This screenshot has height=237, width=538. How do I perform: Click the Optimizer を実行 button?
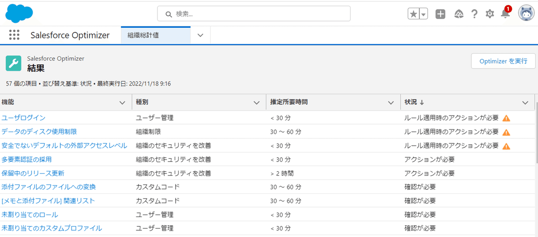pyautogui.click(x=503, y=61)
